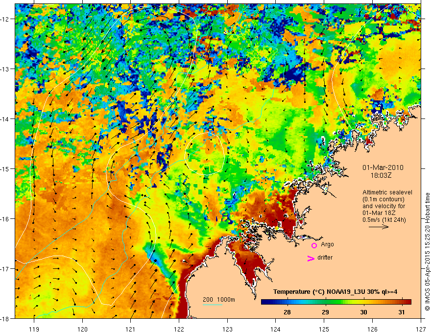This screenshot has height=333, width=431.
Task: Click longitude axis label 122
Action: click(179, 329)
